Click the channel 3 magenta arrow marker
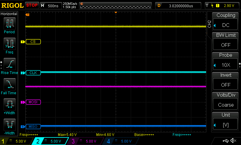The height and width of the screenshot is (145, 241). (23, 102)
